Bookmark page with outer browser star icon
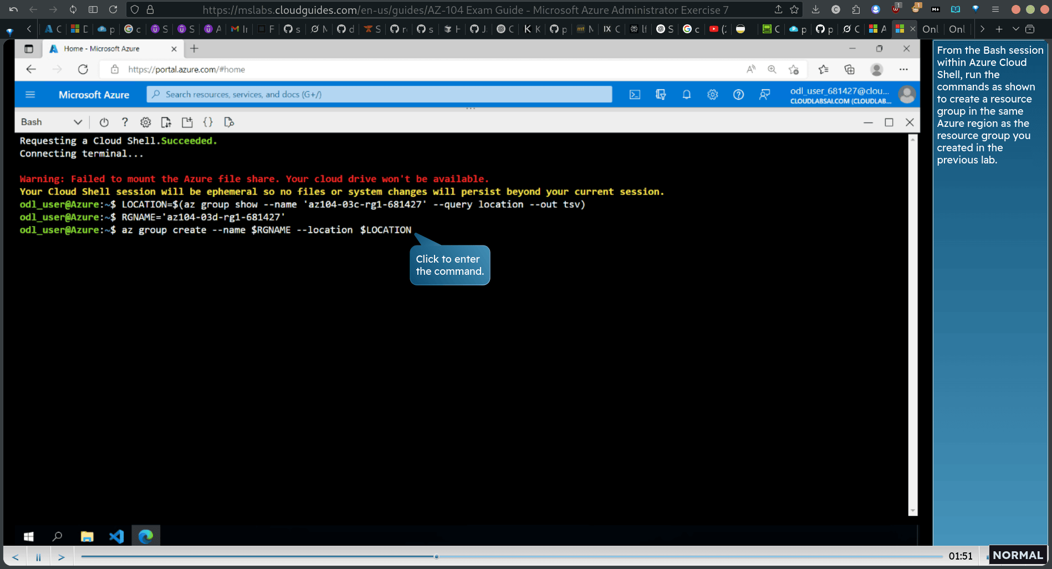 click(x=794, y=9)
